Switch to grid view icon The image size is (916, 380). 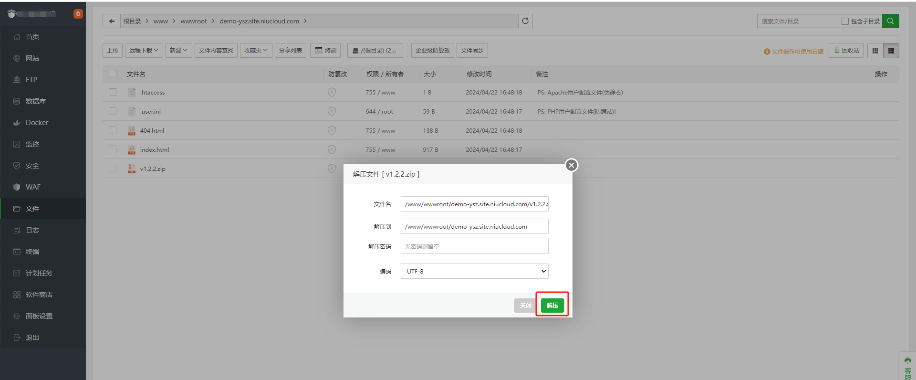pos(875,51)
